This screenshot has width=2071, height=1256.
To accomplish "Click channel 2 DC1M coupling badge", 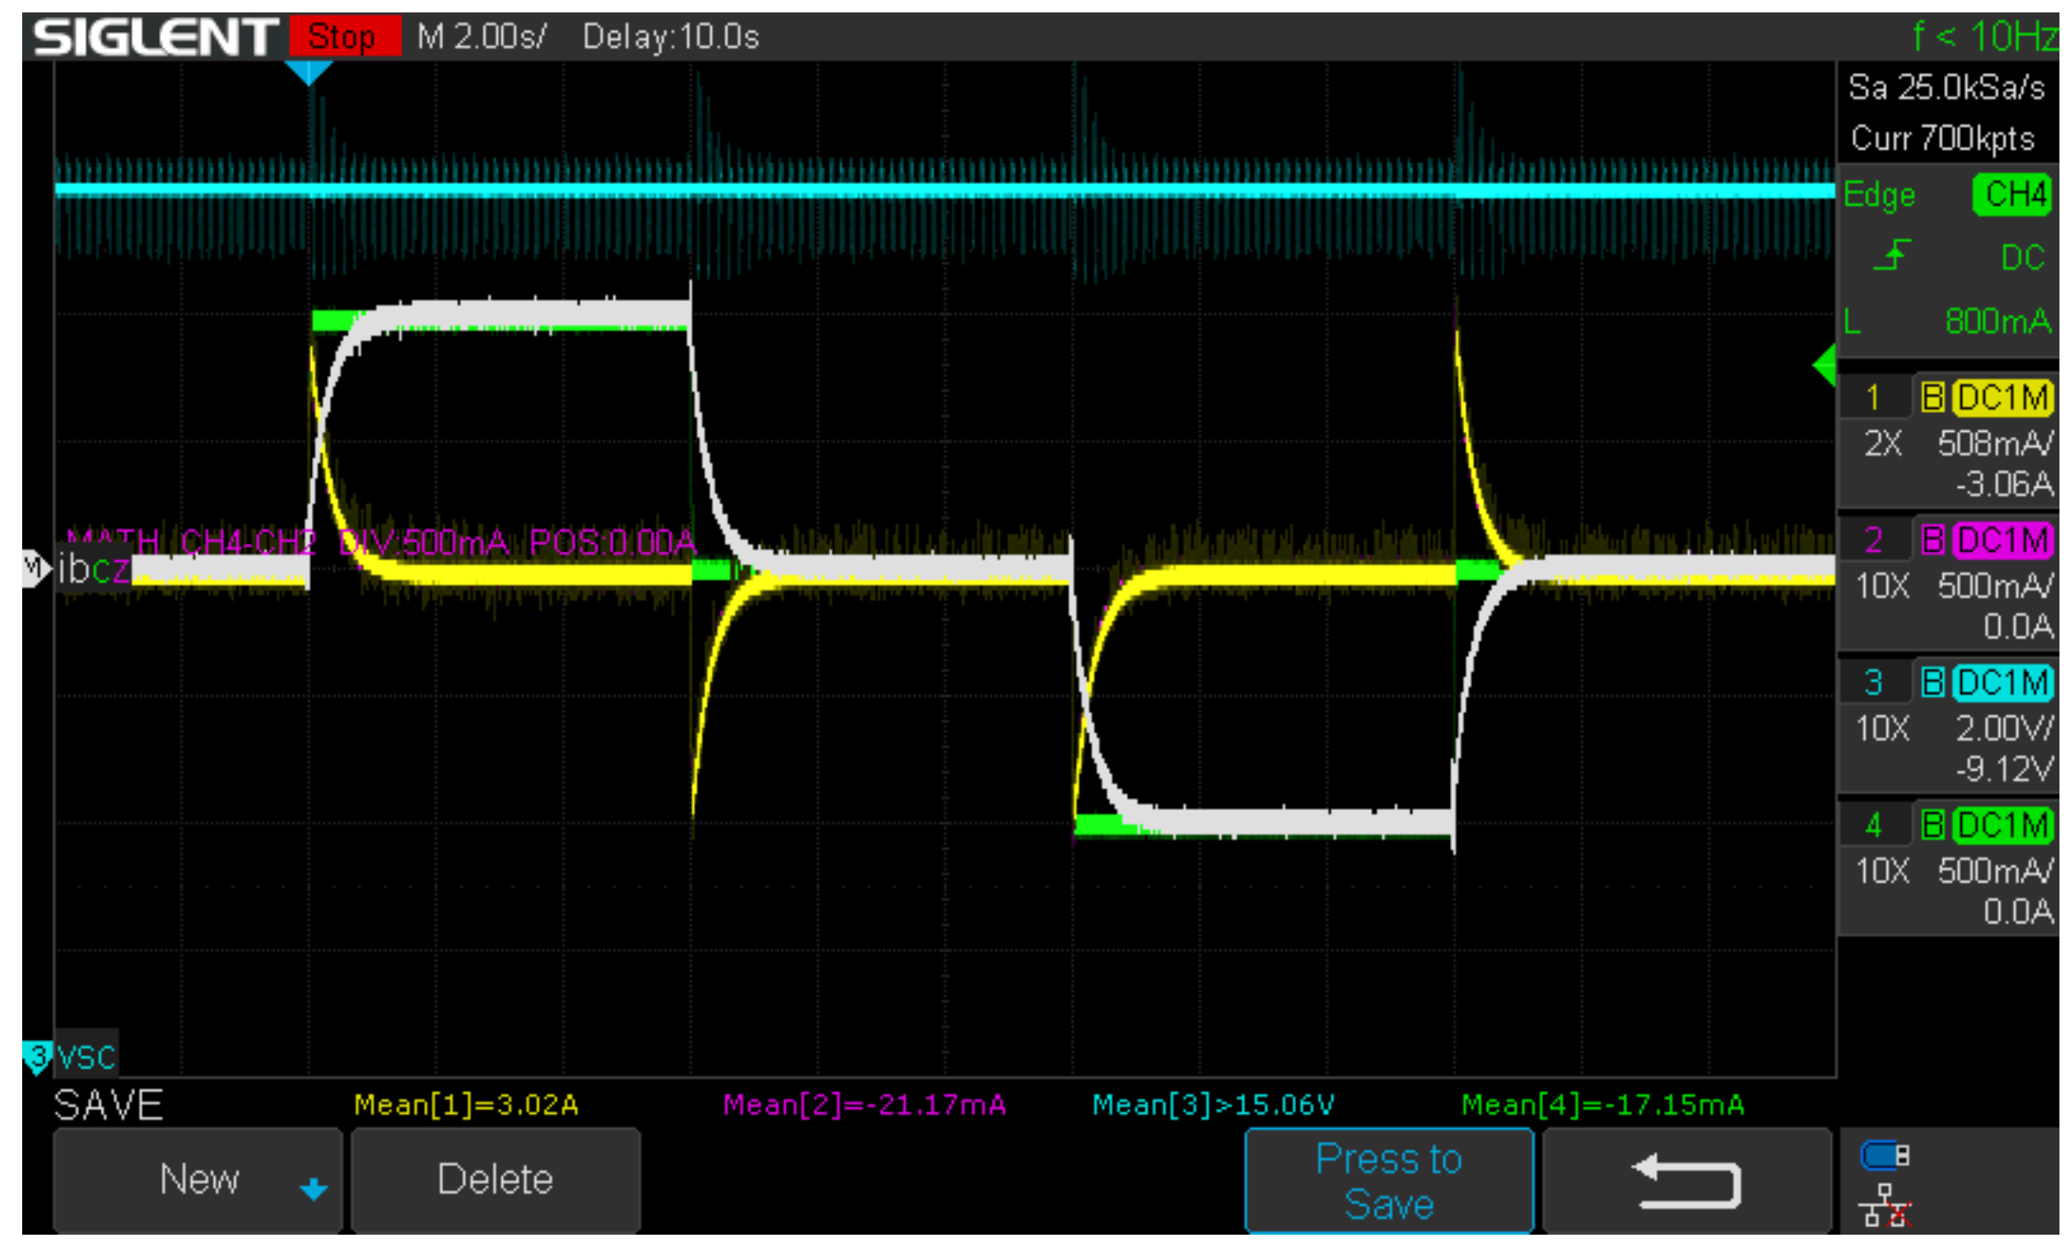I will 2003,540.
